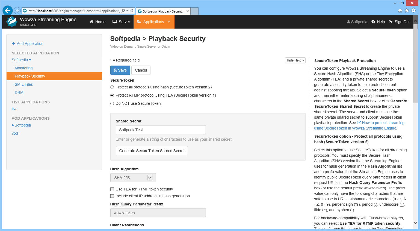Open the address bar dropdown arrow
Screen dimensions: 420x231
128,11
